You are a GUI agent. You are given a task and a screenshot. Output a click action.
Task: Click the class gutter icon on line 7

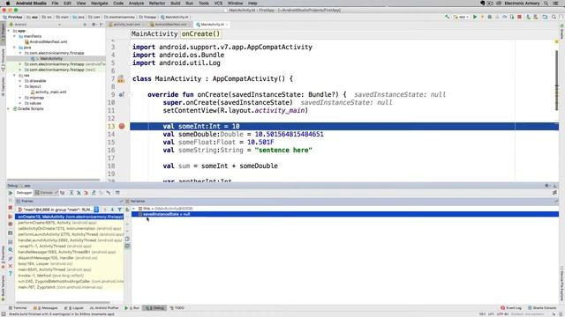(x=121, y=78)
